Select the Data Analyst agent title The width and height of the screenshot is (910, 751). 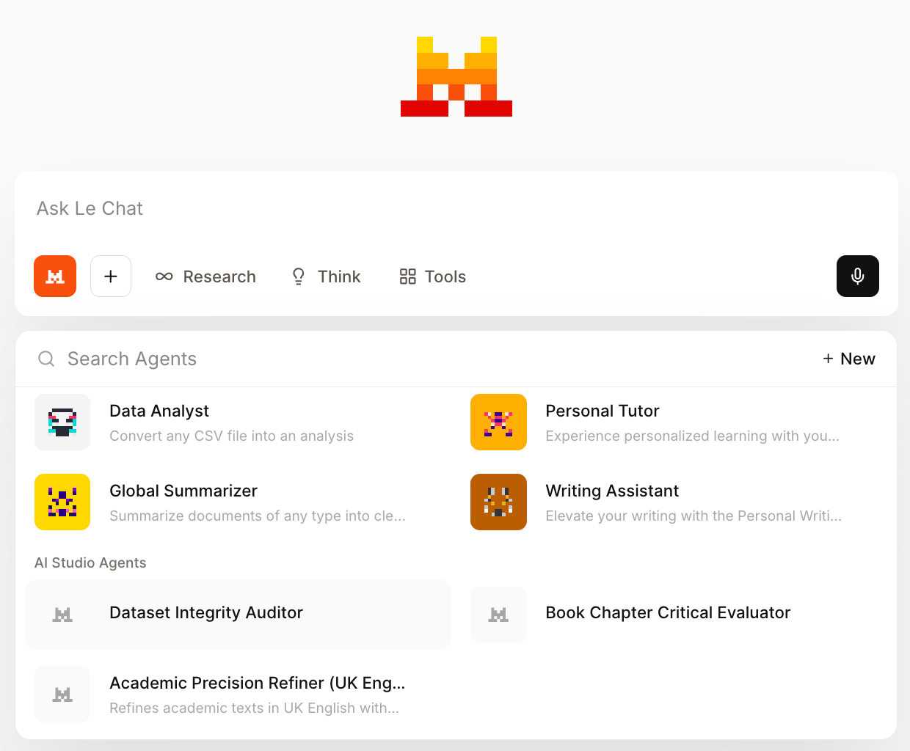tap(159, 411)
